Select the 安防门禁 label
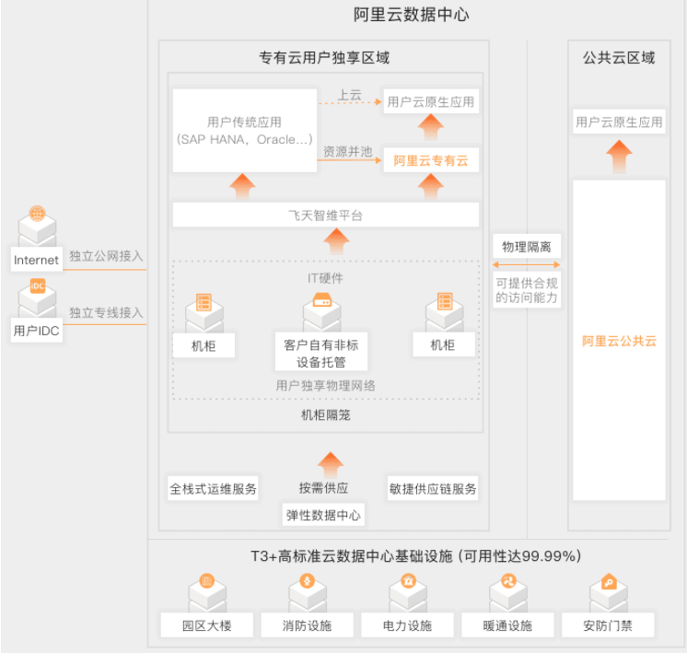This screenshot has width=687, height=653. (x=608, y=625)
